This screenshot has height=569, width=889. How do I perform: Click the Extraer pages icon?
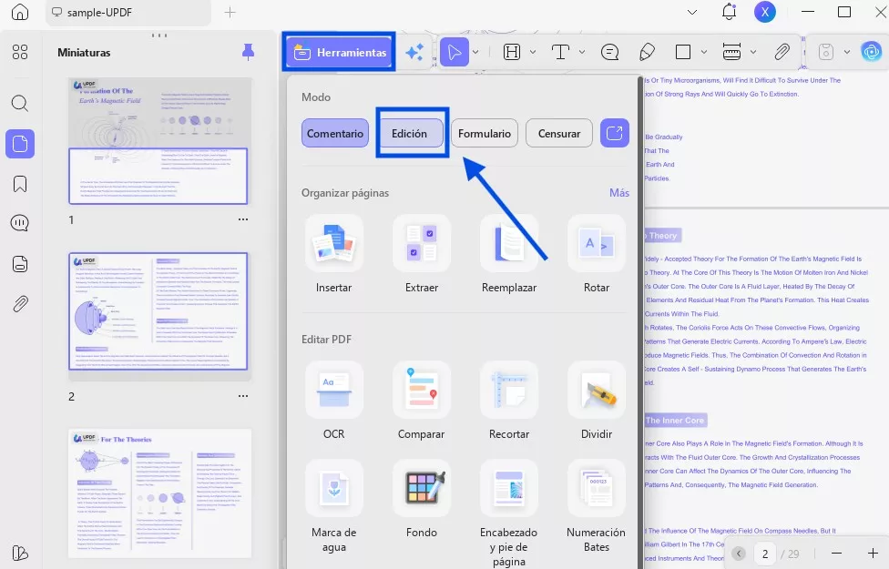point(421,243)
